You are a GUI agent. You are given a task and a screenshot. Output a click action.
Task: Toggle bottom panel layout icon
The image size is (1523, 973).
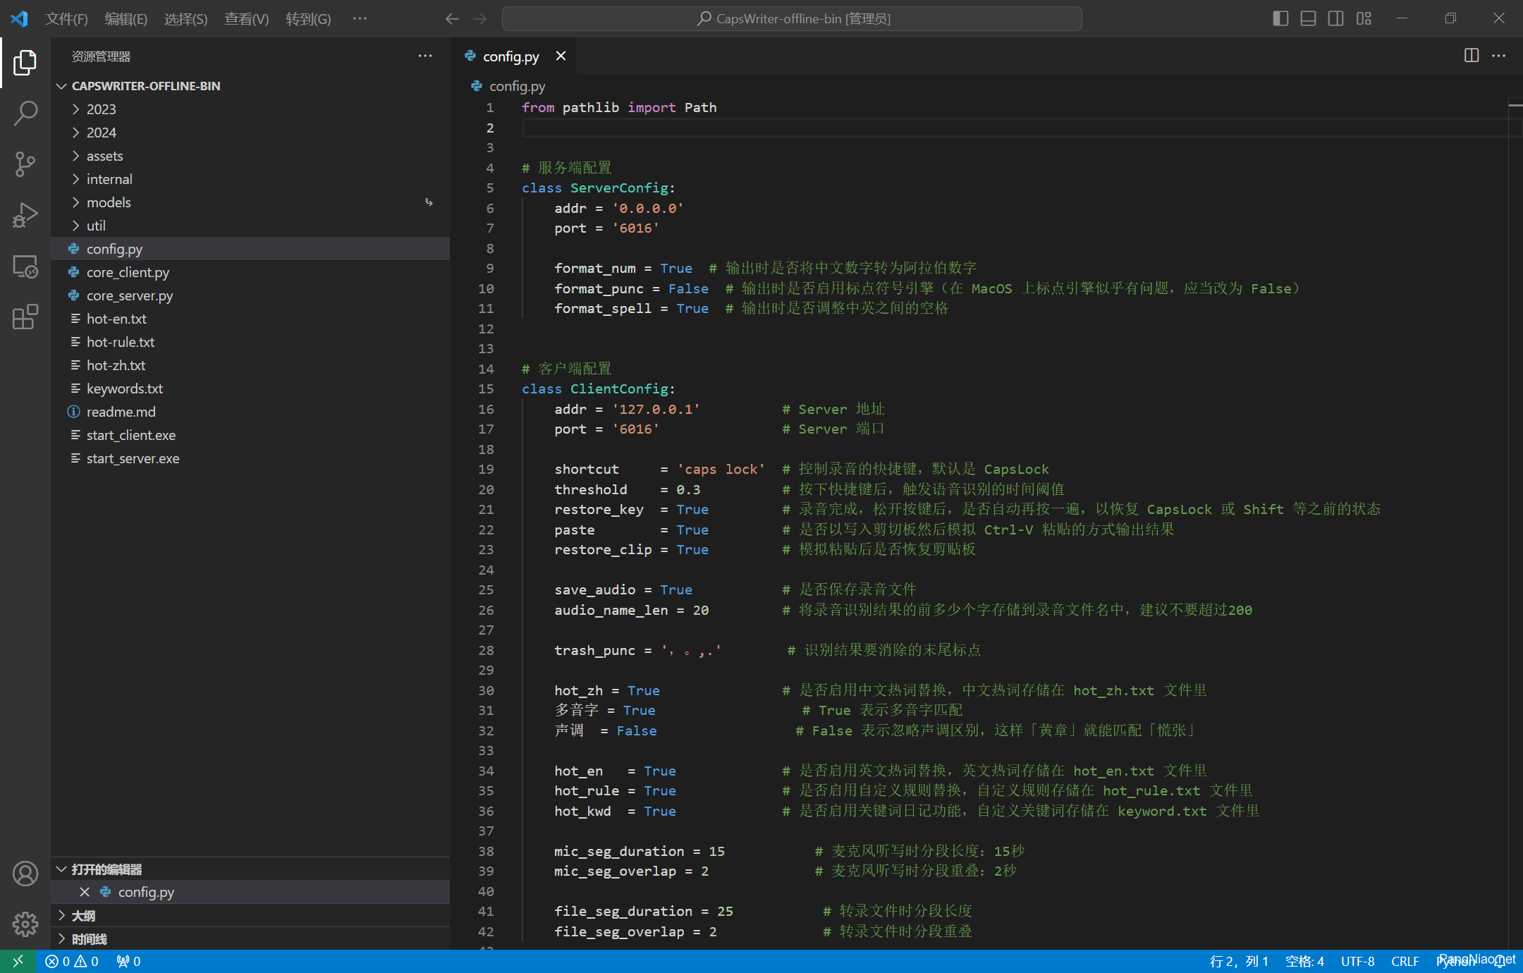click(1308, 19)
